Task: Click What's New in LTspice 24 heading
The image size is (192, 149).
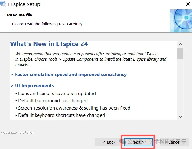Action: click(x=49, y=44)
